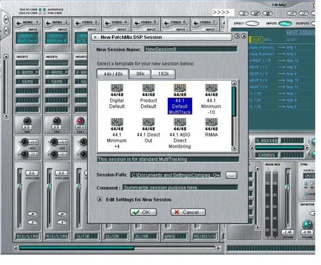Click mixer horizontal scroll left arrow
This screenshot has height=265, width=321.
(15, 248)
